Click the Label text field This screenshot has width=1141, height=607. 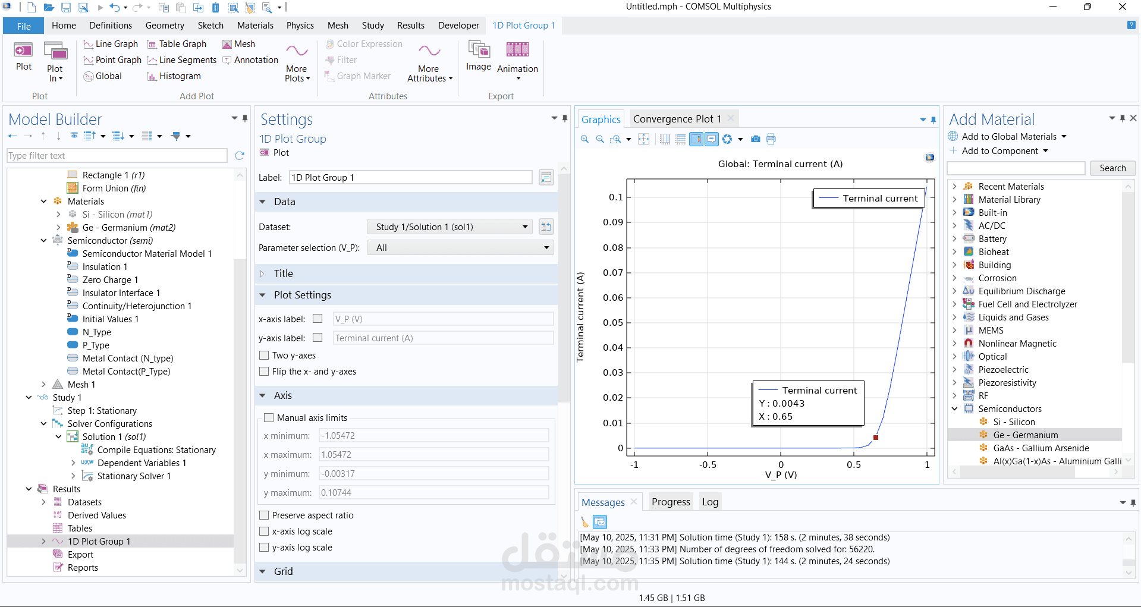pos(410,178)
